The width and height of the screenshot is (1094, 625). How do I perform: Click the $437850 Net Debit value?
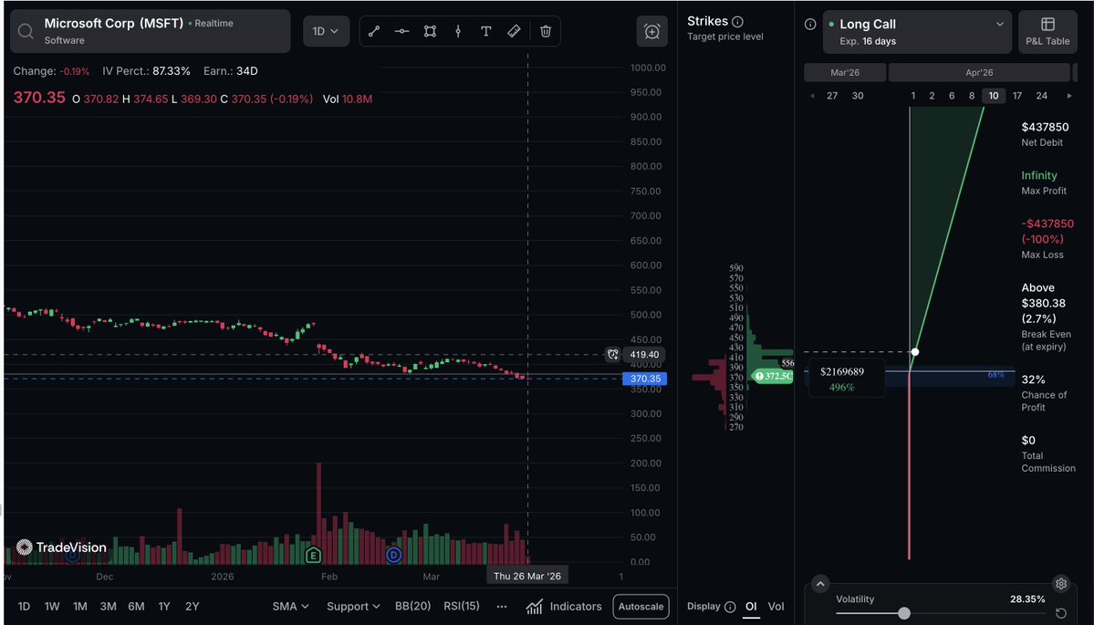tap(1045, 127)
